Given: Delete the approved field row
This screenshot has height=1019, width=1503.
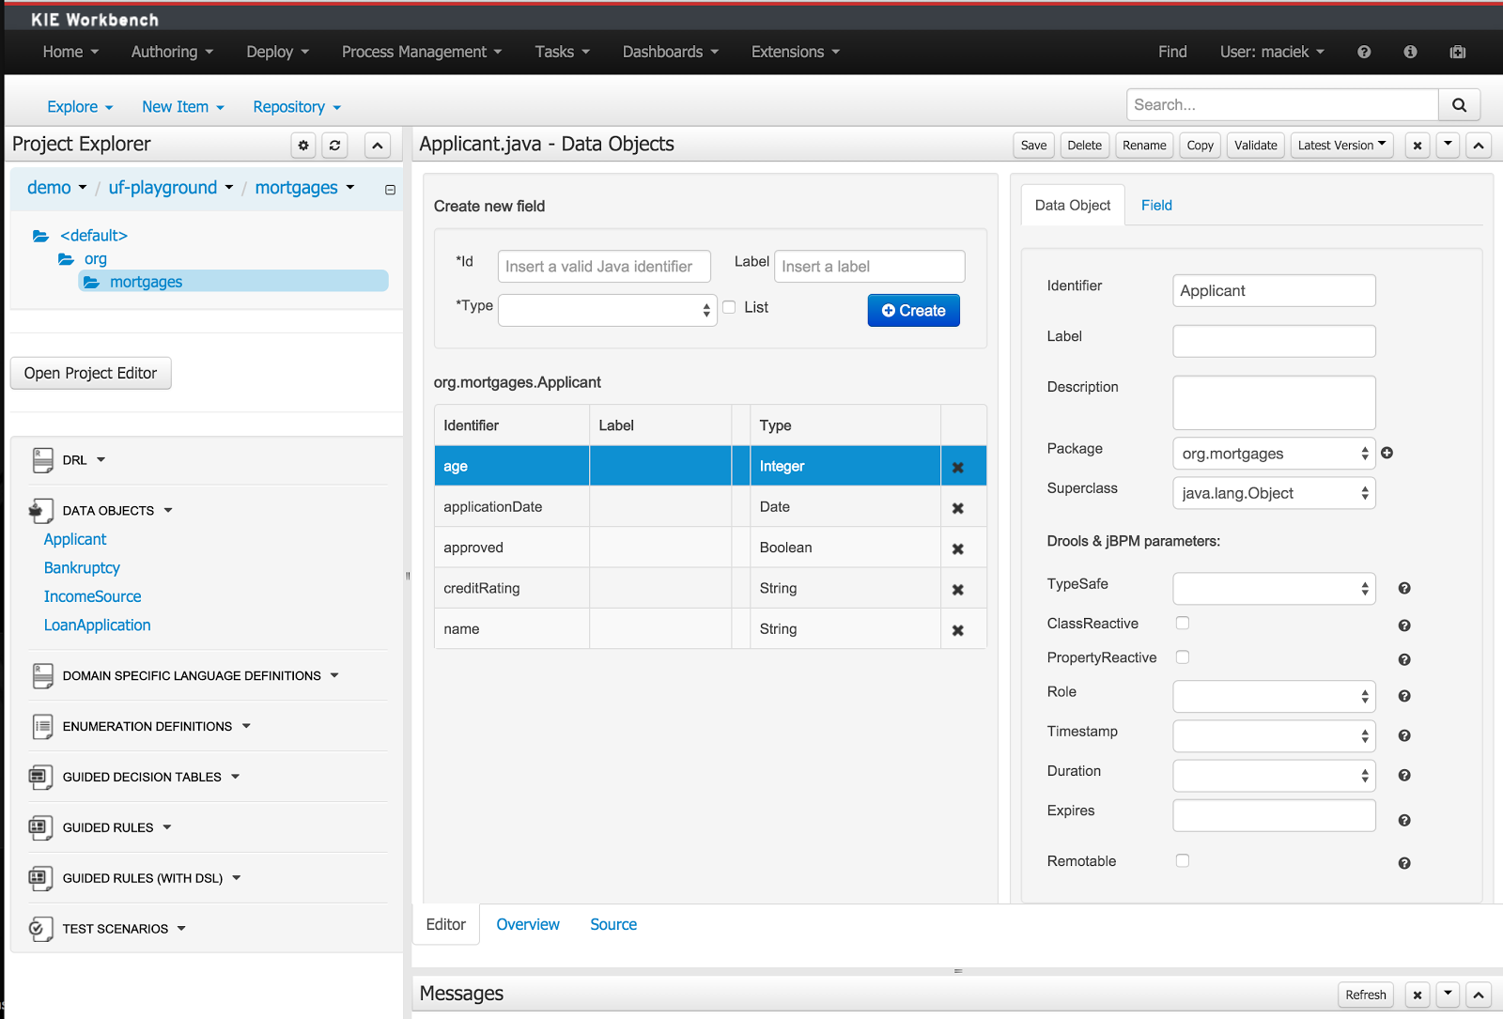Looking at the screenshot, I should pyautogui.click(x=958, y=548).
